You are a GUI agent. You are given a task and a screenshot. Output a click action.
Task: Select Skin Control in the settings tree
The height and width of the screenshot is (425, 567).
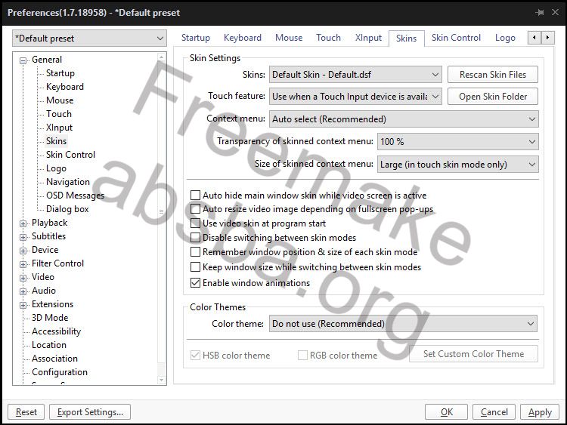(70, 155)
